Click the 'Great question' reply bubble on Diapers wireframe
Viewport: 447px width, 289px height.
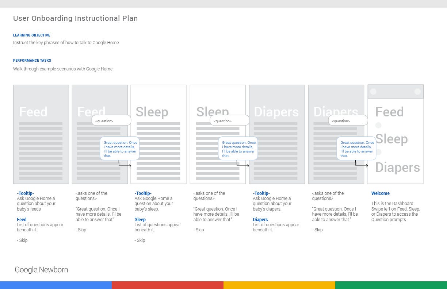(356, 149)
